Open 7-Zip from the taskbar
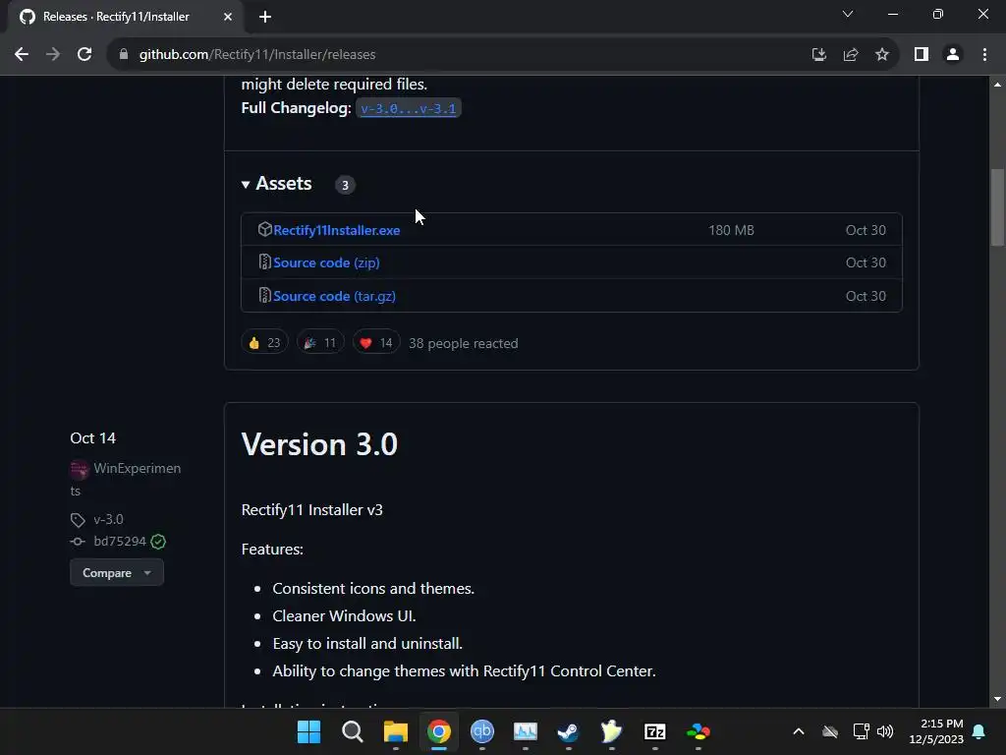This screenshot has width=1006, height=755. 655,731
